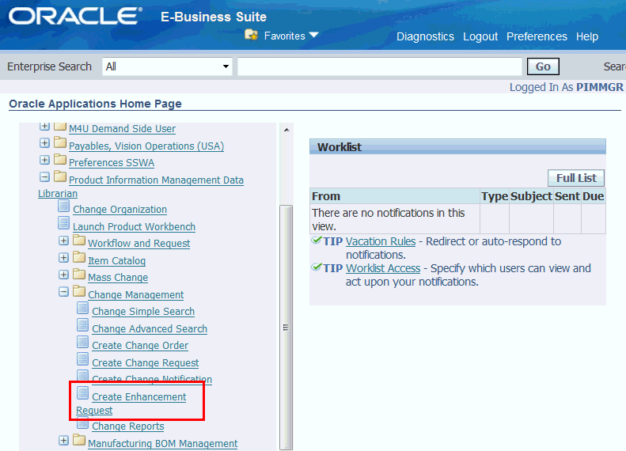Image resolution: width=626 pixels, height=451 pixels.
Task: Click the folder icon beside Workflow and Request
Action: coord(79,240)
